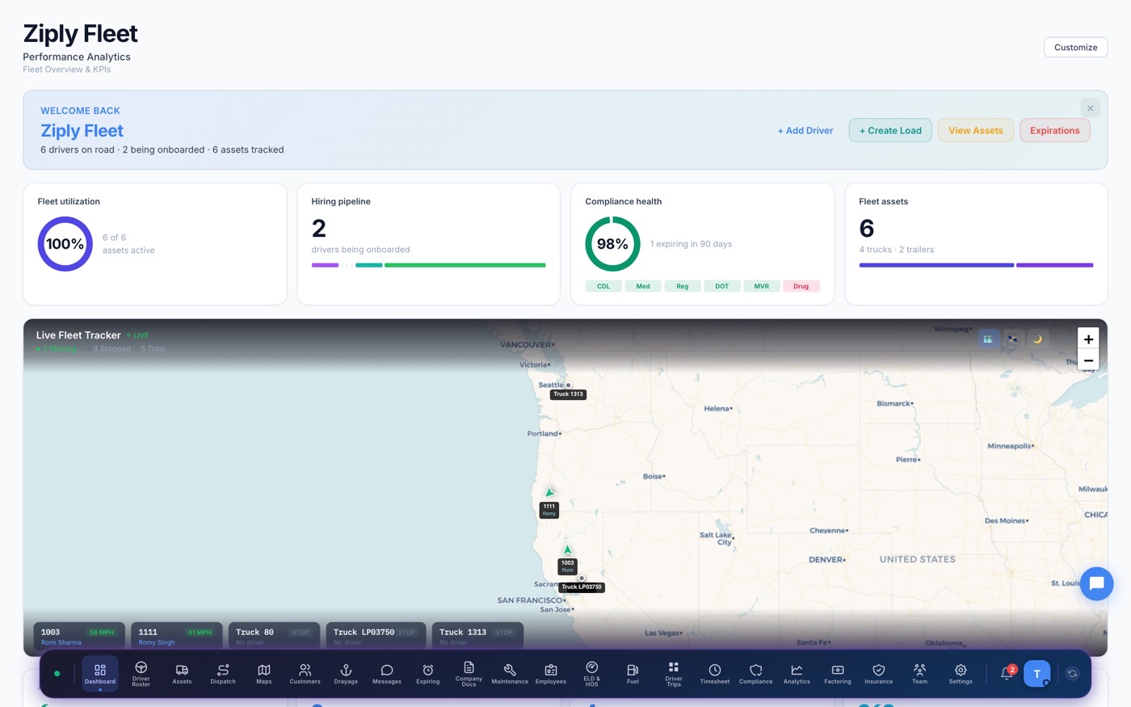1131x707 pixels.
Task: Open Factoring in the dock
Action: (838, 674)
